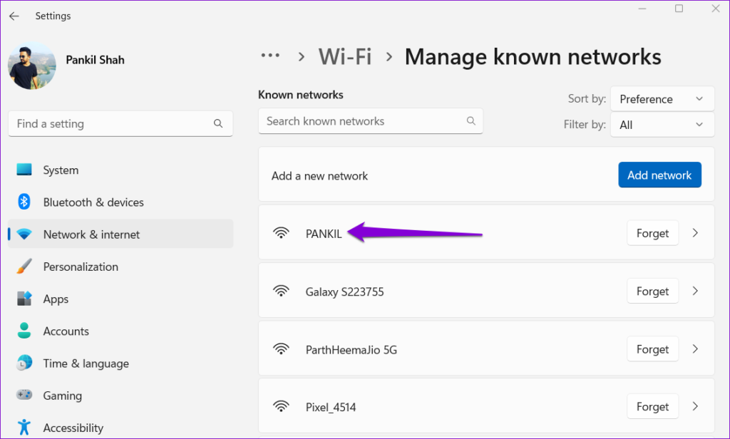Click the Accounts person icon
Screen dimensions: 730x439
[24, 331]
